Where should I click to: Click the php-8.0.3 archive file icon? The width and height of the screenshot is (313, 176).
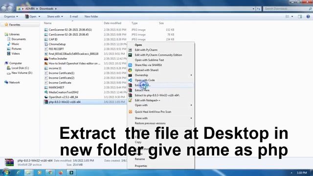tap(46, 102)
